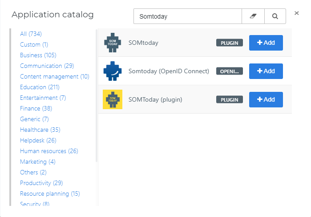Select the Education (211) category
This screenshot has width=311, height=217.
click(40, 87)
